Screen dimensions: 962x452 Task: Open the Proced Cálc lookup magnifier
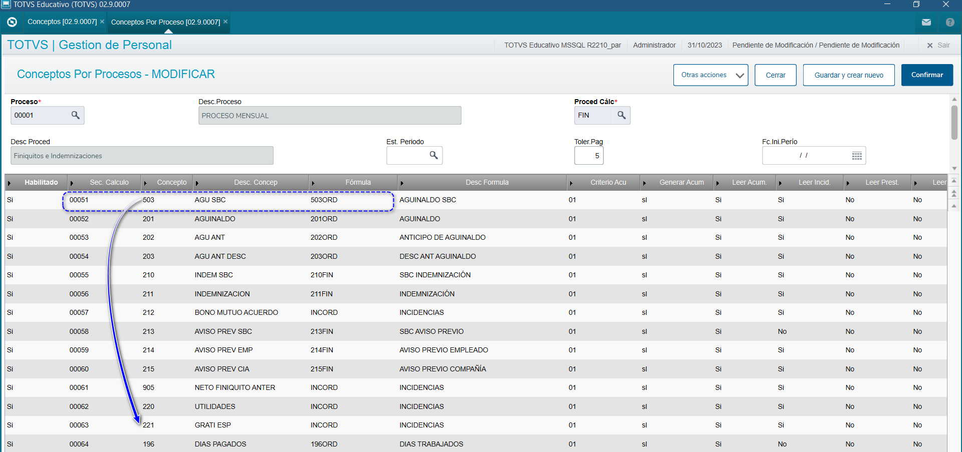pyautogui.click(x=621, y=115)
